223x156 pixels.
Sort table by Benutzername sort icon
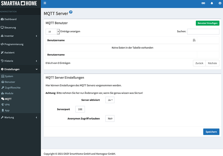click(194, 40)
